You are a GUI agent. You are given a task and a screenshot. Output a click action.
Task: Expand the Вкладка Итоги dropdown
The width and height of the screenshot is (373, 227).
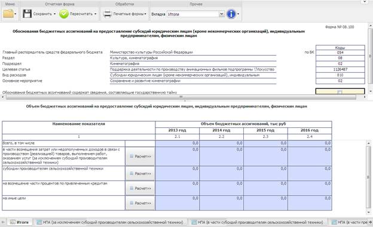point(221,14)
